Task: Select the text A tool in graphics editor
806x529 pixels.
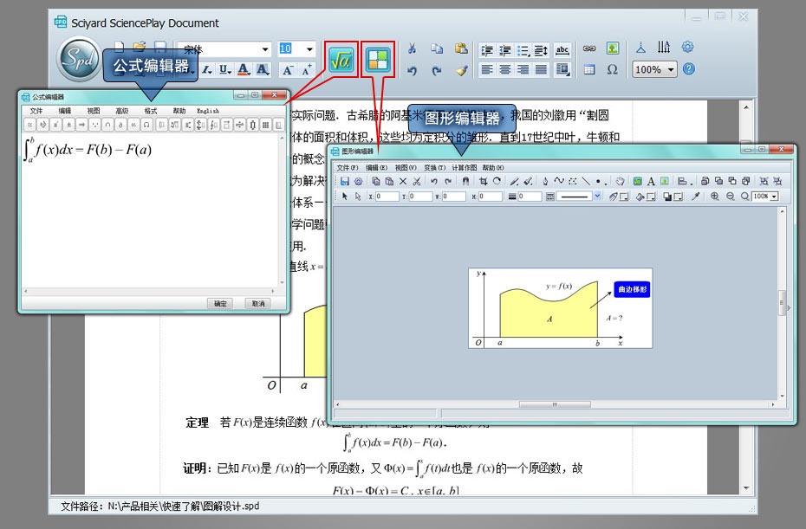Action: point(651,181)
